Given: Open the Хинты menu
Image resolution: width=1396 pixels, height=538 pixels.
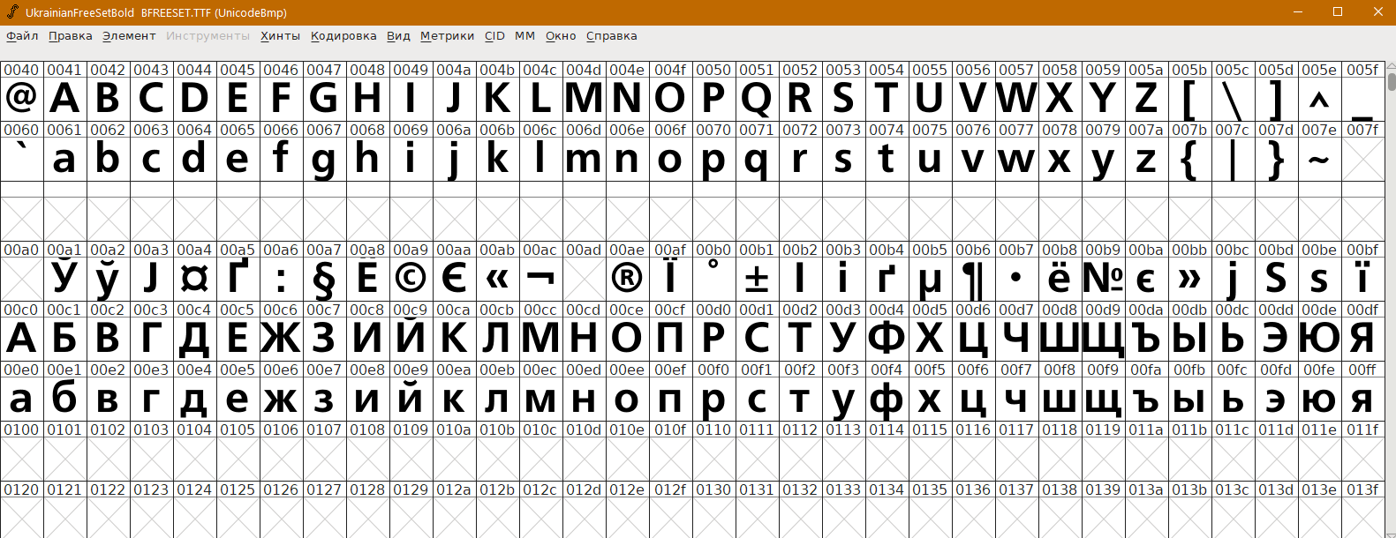Looking at the screenshot, I should point(280,36).
